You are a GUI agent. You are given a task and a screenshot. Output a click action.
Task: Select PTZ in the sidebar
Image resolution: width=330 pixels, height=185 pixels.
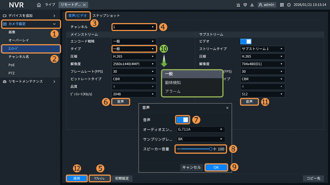[x=12, y=73]
